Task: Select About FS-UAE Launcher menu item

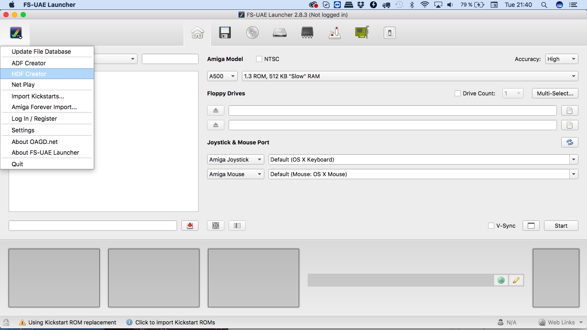Action: tap(47, 153)
